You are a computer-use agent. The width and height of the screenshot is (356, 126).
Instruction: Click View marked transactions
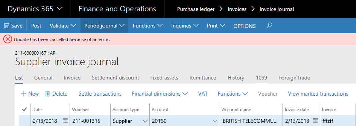(318, 94)
